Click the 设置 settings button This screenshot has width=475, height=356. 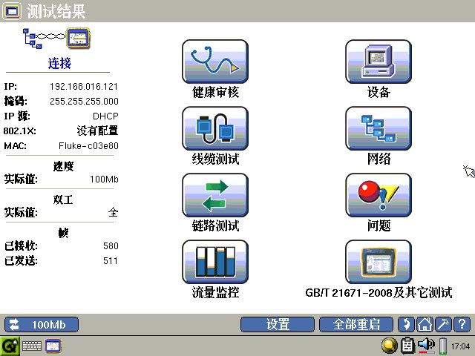(x=278, y=324)
